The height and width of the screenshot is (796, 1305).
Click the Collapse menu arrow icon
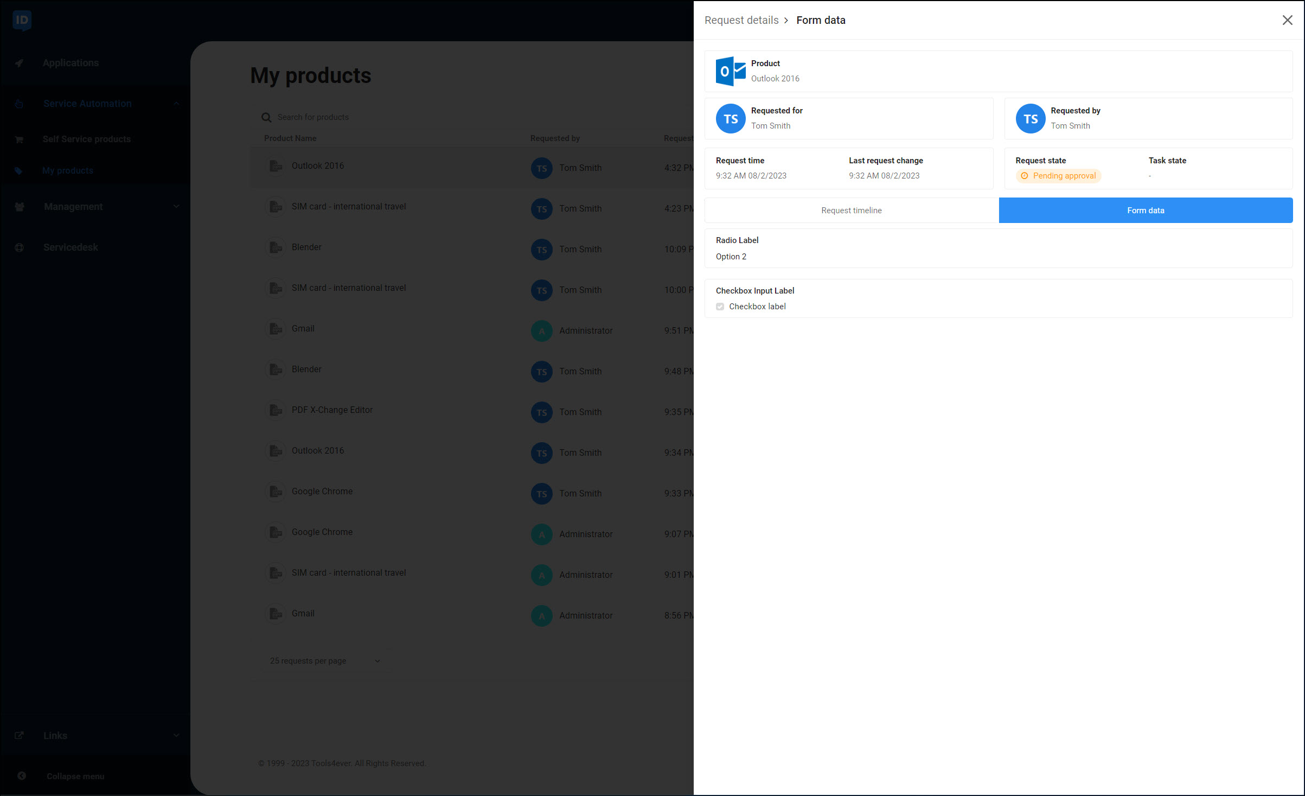click(22, 776)
